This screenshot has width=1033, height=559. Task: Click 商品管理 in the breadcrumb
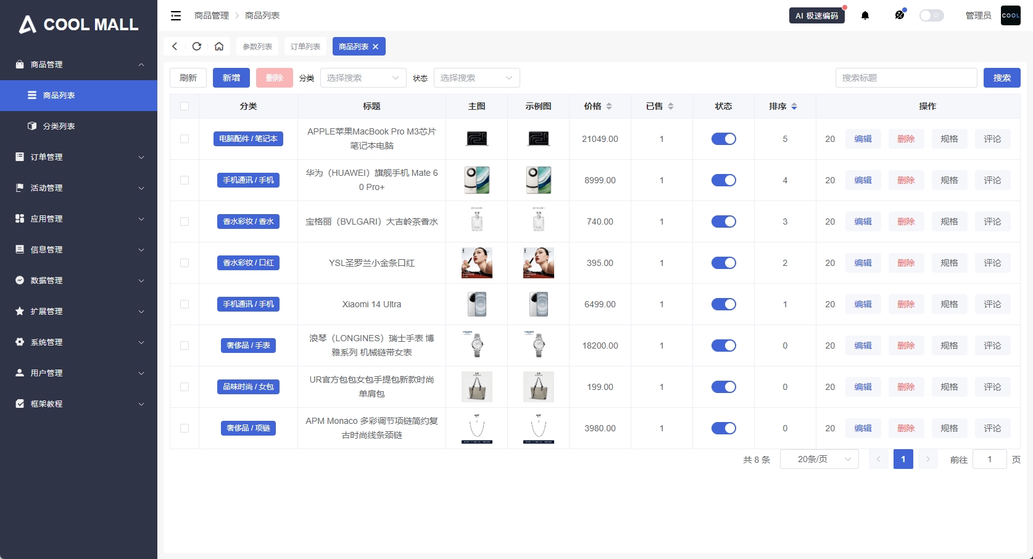point(212,15)
